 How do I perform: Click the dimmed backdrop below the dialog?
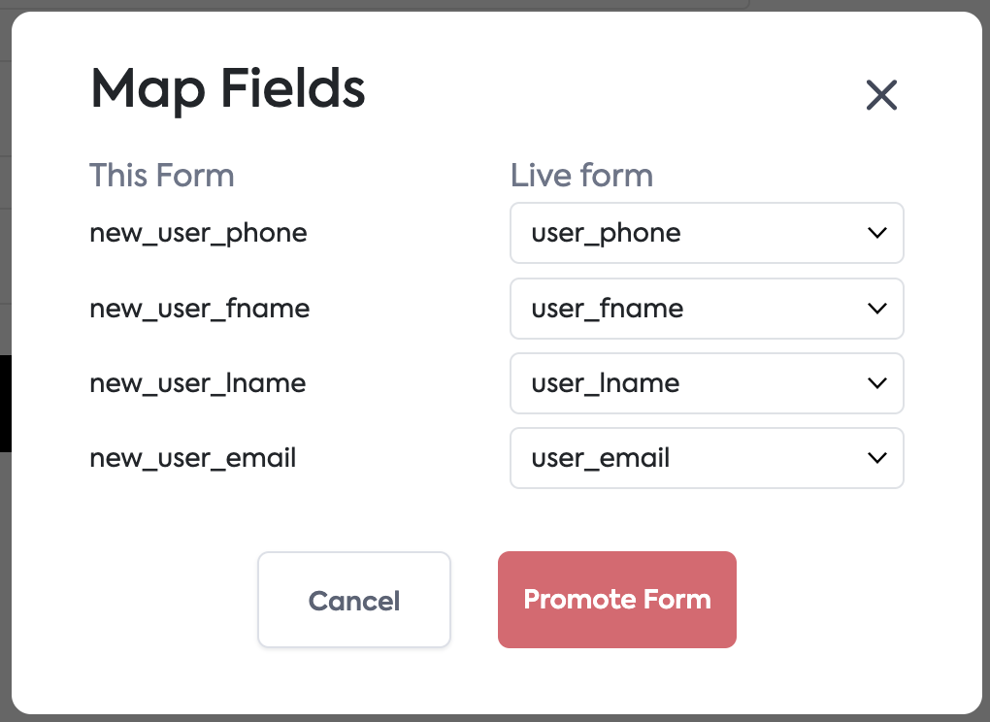pos(495,718)
